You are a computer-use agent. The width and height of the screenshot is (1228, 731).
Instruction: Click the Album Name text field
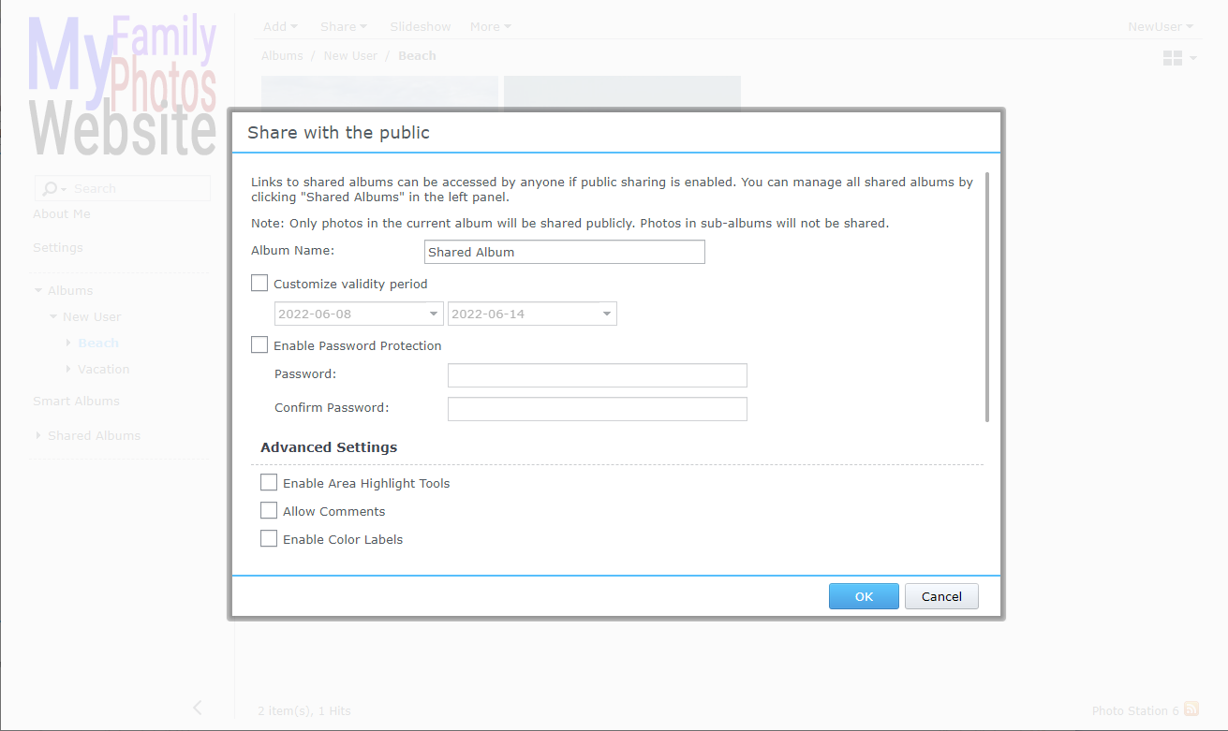point(564,252)
